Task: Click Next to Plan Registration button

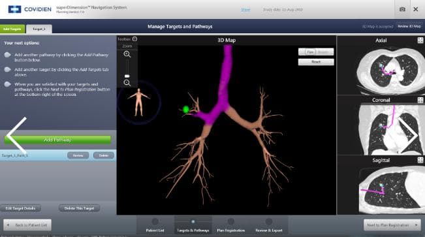Action: [392, 225]
